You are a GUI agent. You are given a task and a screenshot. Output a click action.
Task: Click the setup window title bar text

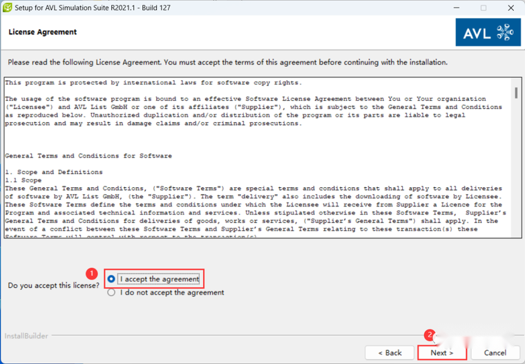[93, 8]
